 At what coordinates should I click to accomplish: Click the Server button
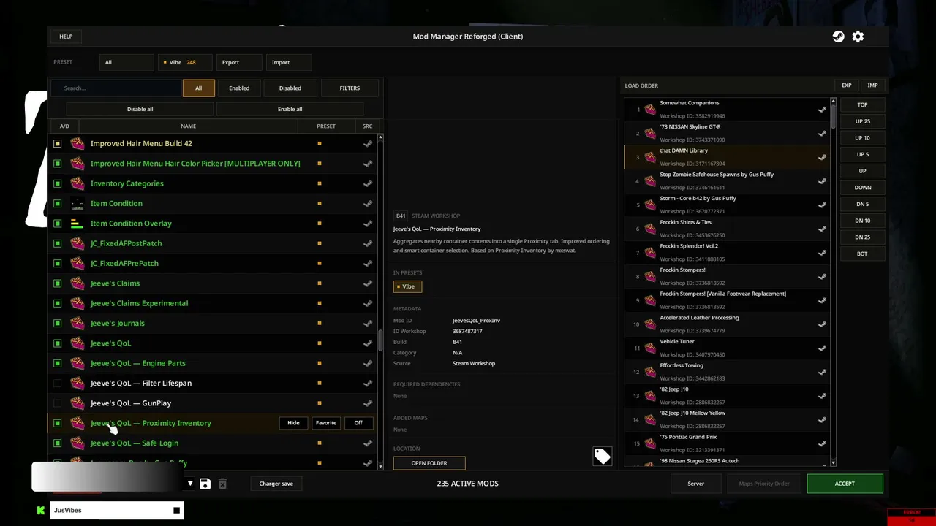coord(696,484)
